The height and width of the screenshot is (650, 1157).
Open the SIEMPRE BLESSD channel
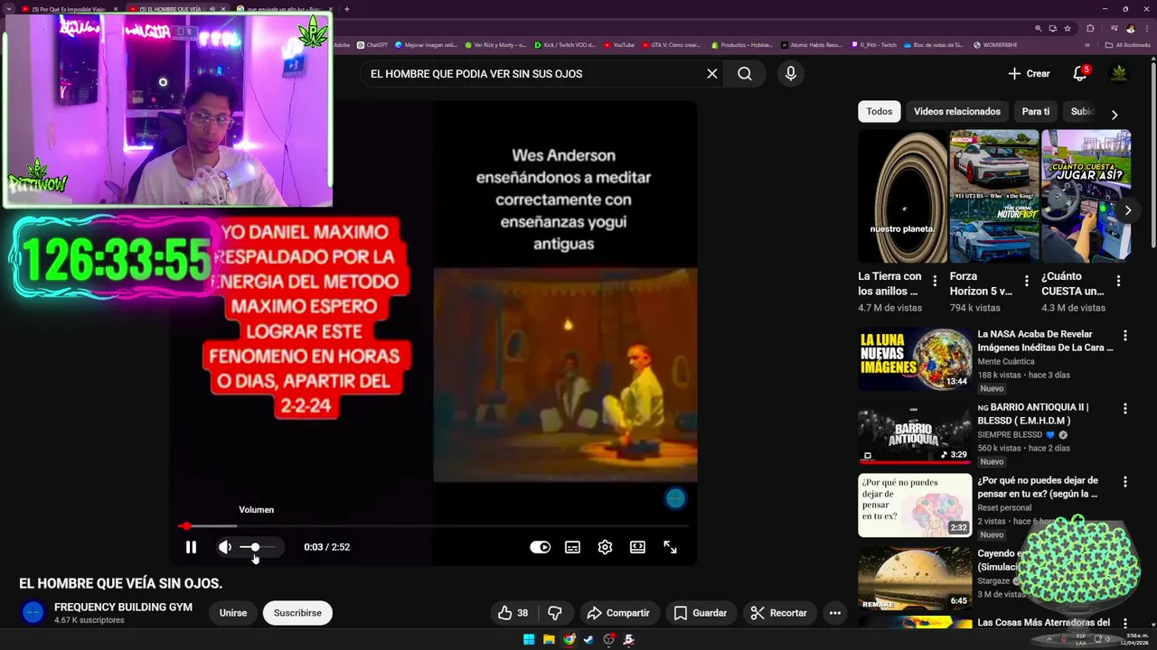point(1010,435)
